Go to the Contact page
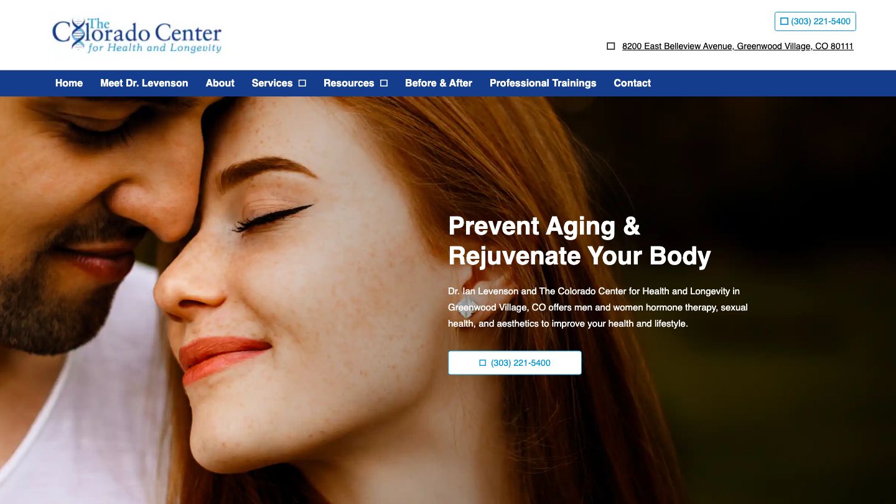This screenshot has width=896, height=504. coord(632,83)
